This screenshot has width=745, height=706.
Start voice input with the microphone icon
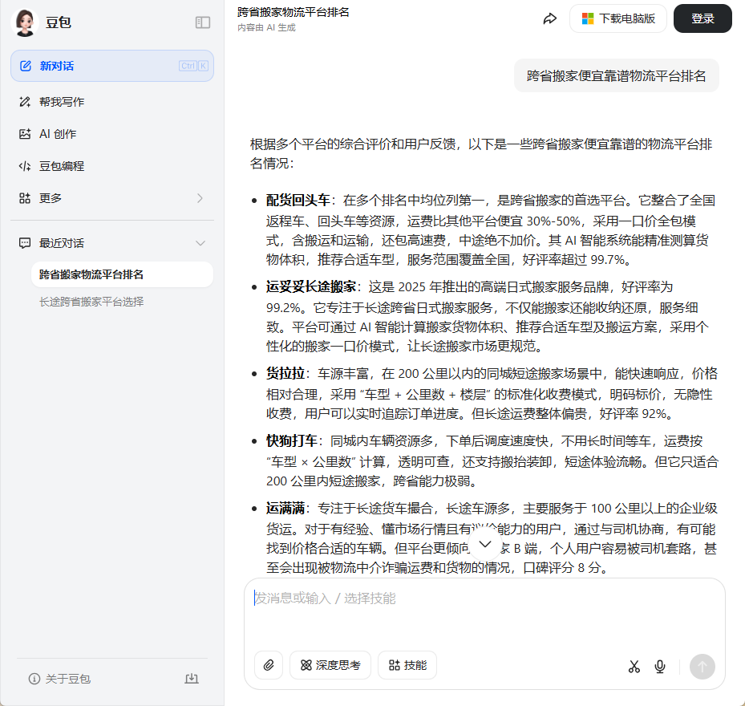tap(659, 667)
